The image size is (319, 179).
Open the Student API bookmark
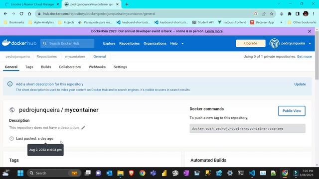pyautogui.click(x=203, y=22)
